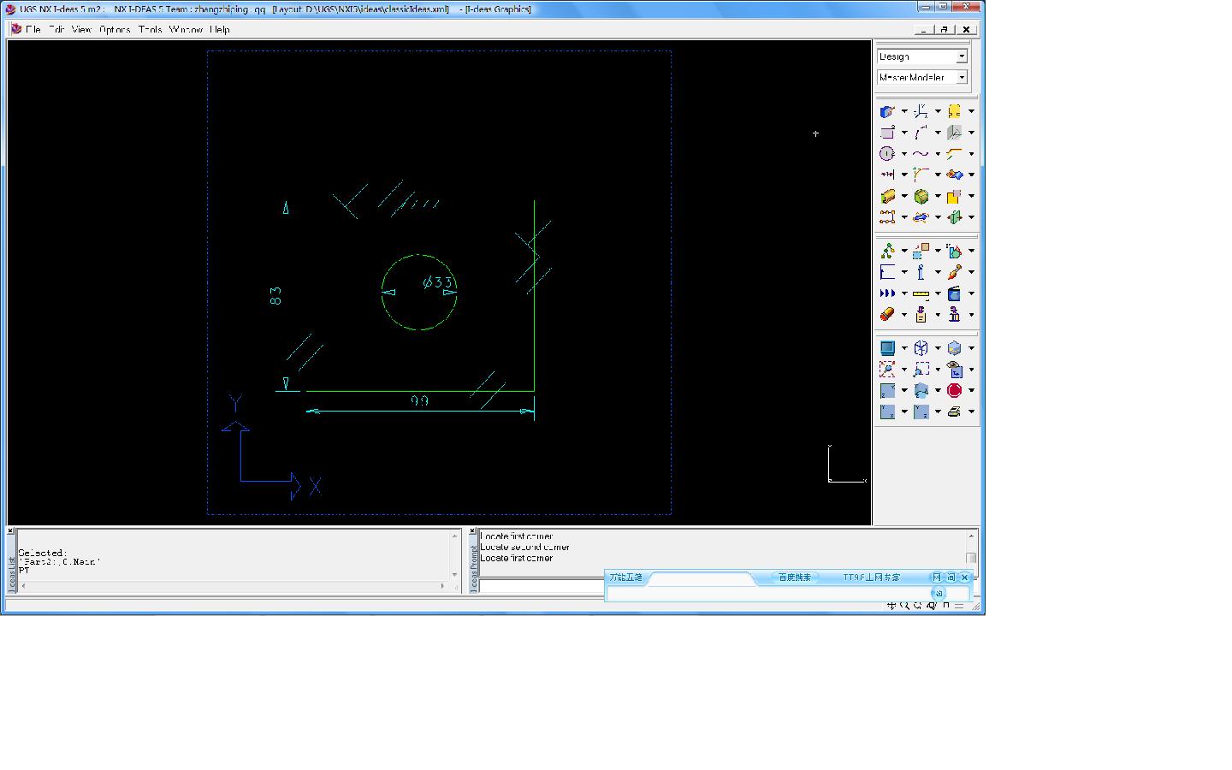Click the red stop sign icon

pyautogui.click(x=954, y=390)
